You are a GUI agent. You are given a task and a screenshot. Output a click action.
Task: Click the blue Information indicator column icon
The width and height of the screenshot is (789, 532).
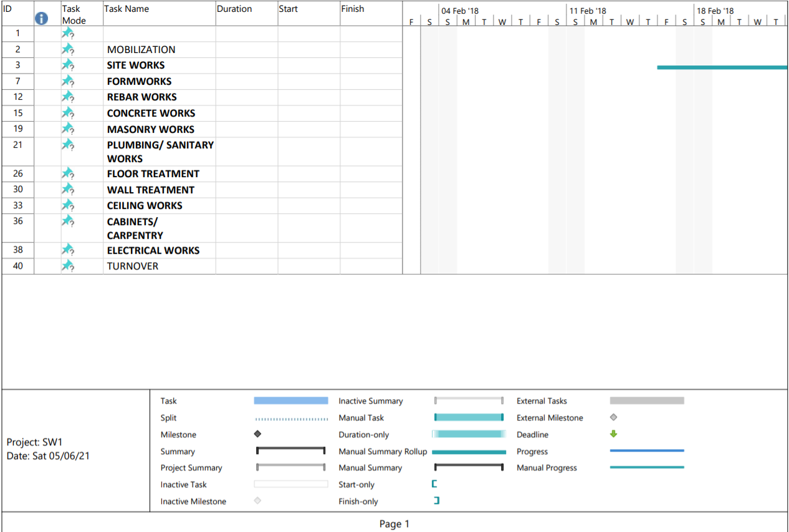41,18
